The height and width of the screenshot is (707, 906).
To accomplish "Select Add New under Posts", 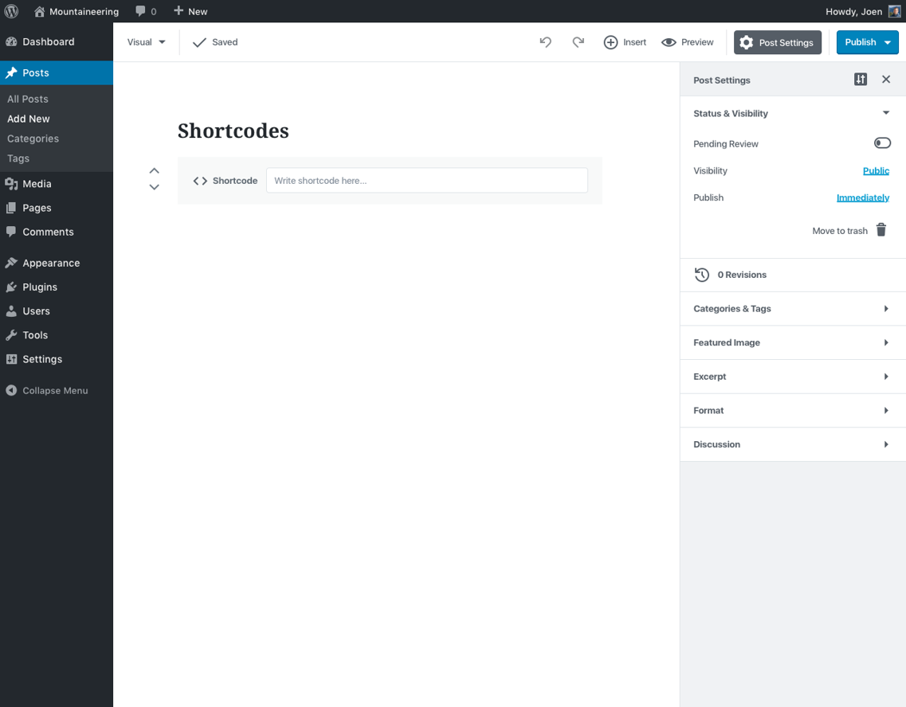I will click(x=29, y=119).
